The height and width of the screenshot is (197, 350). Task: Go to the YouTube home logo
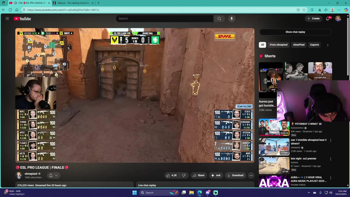pos(22,19)
